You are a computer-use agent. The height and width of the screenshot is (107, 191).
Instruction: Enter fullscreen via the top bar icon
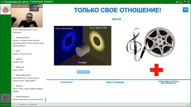(x=181, y=2)
